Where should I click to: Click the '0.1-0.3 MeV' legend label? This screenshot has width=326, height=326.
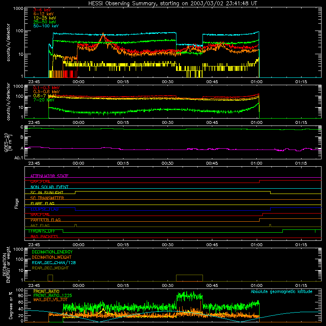46,88
